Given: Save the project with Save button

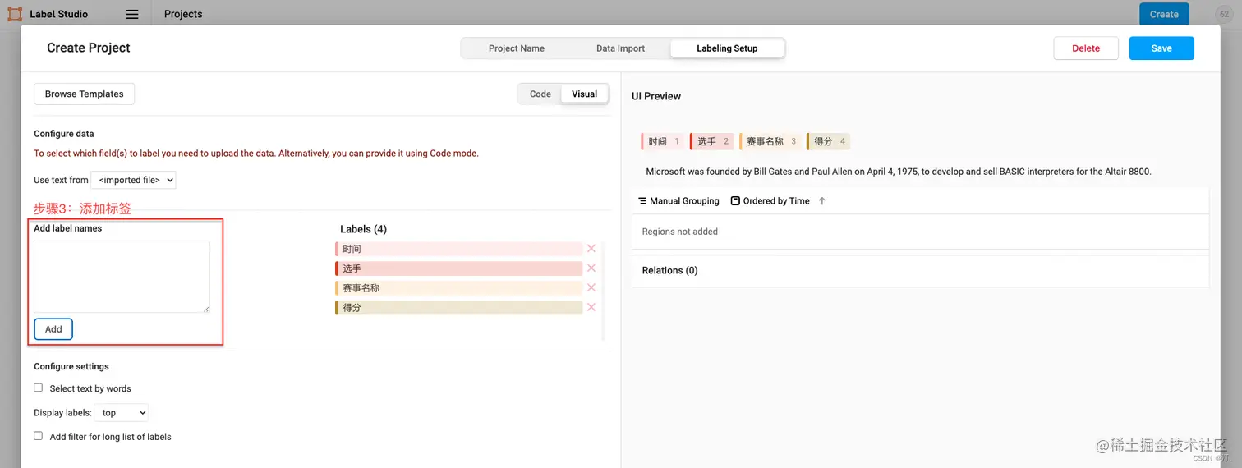Looking at the screenshot, I should coord(1161,48).
